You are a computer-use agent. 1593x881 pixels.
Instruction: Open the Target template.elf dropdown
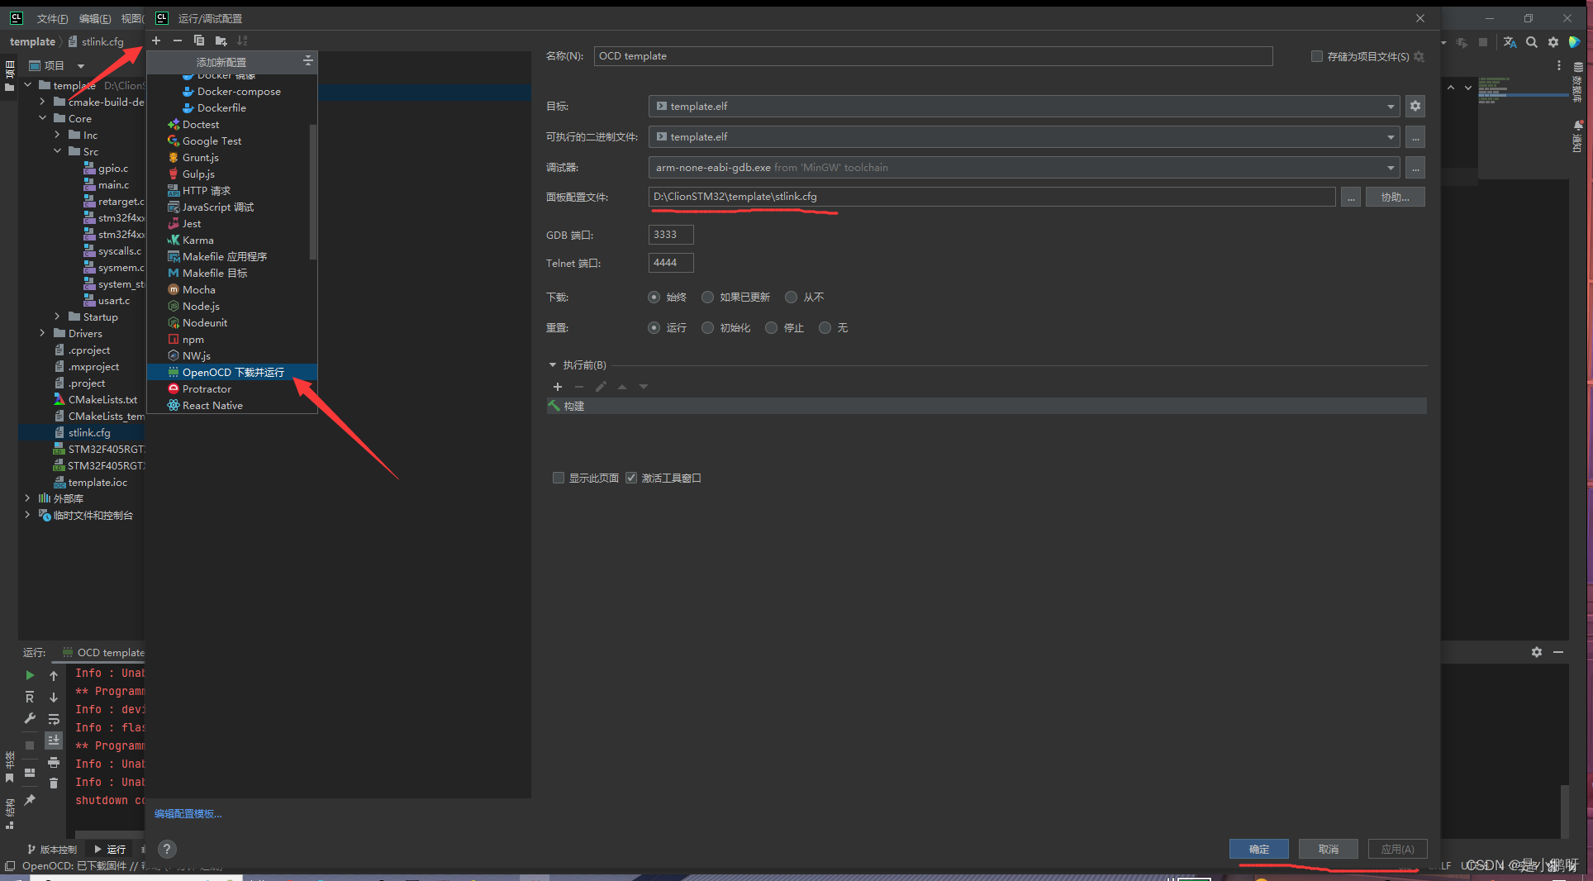tap(1391, 107)
